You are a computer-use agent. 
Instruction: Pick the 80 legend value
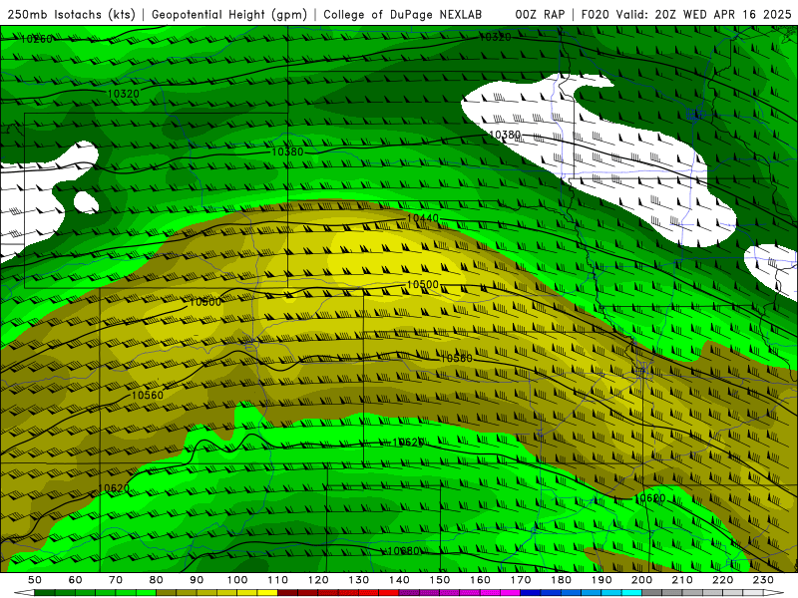coord(157,580)
